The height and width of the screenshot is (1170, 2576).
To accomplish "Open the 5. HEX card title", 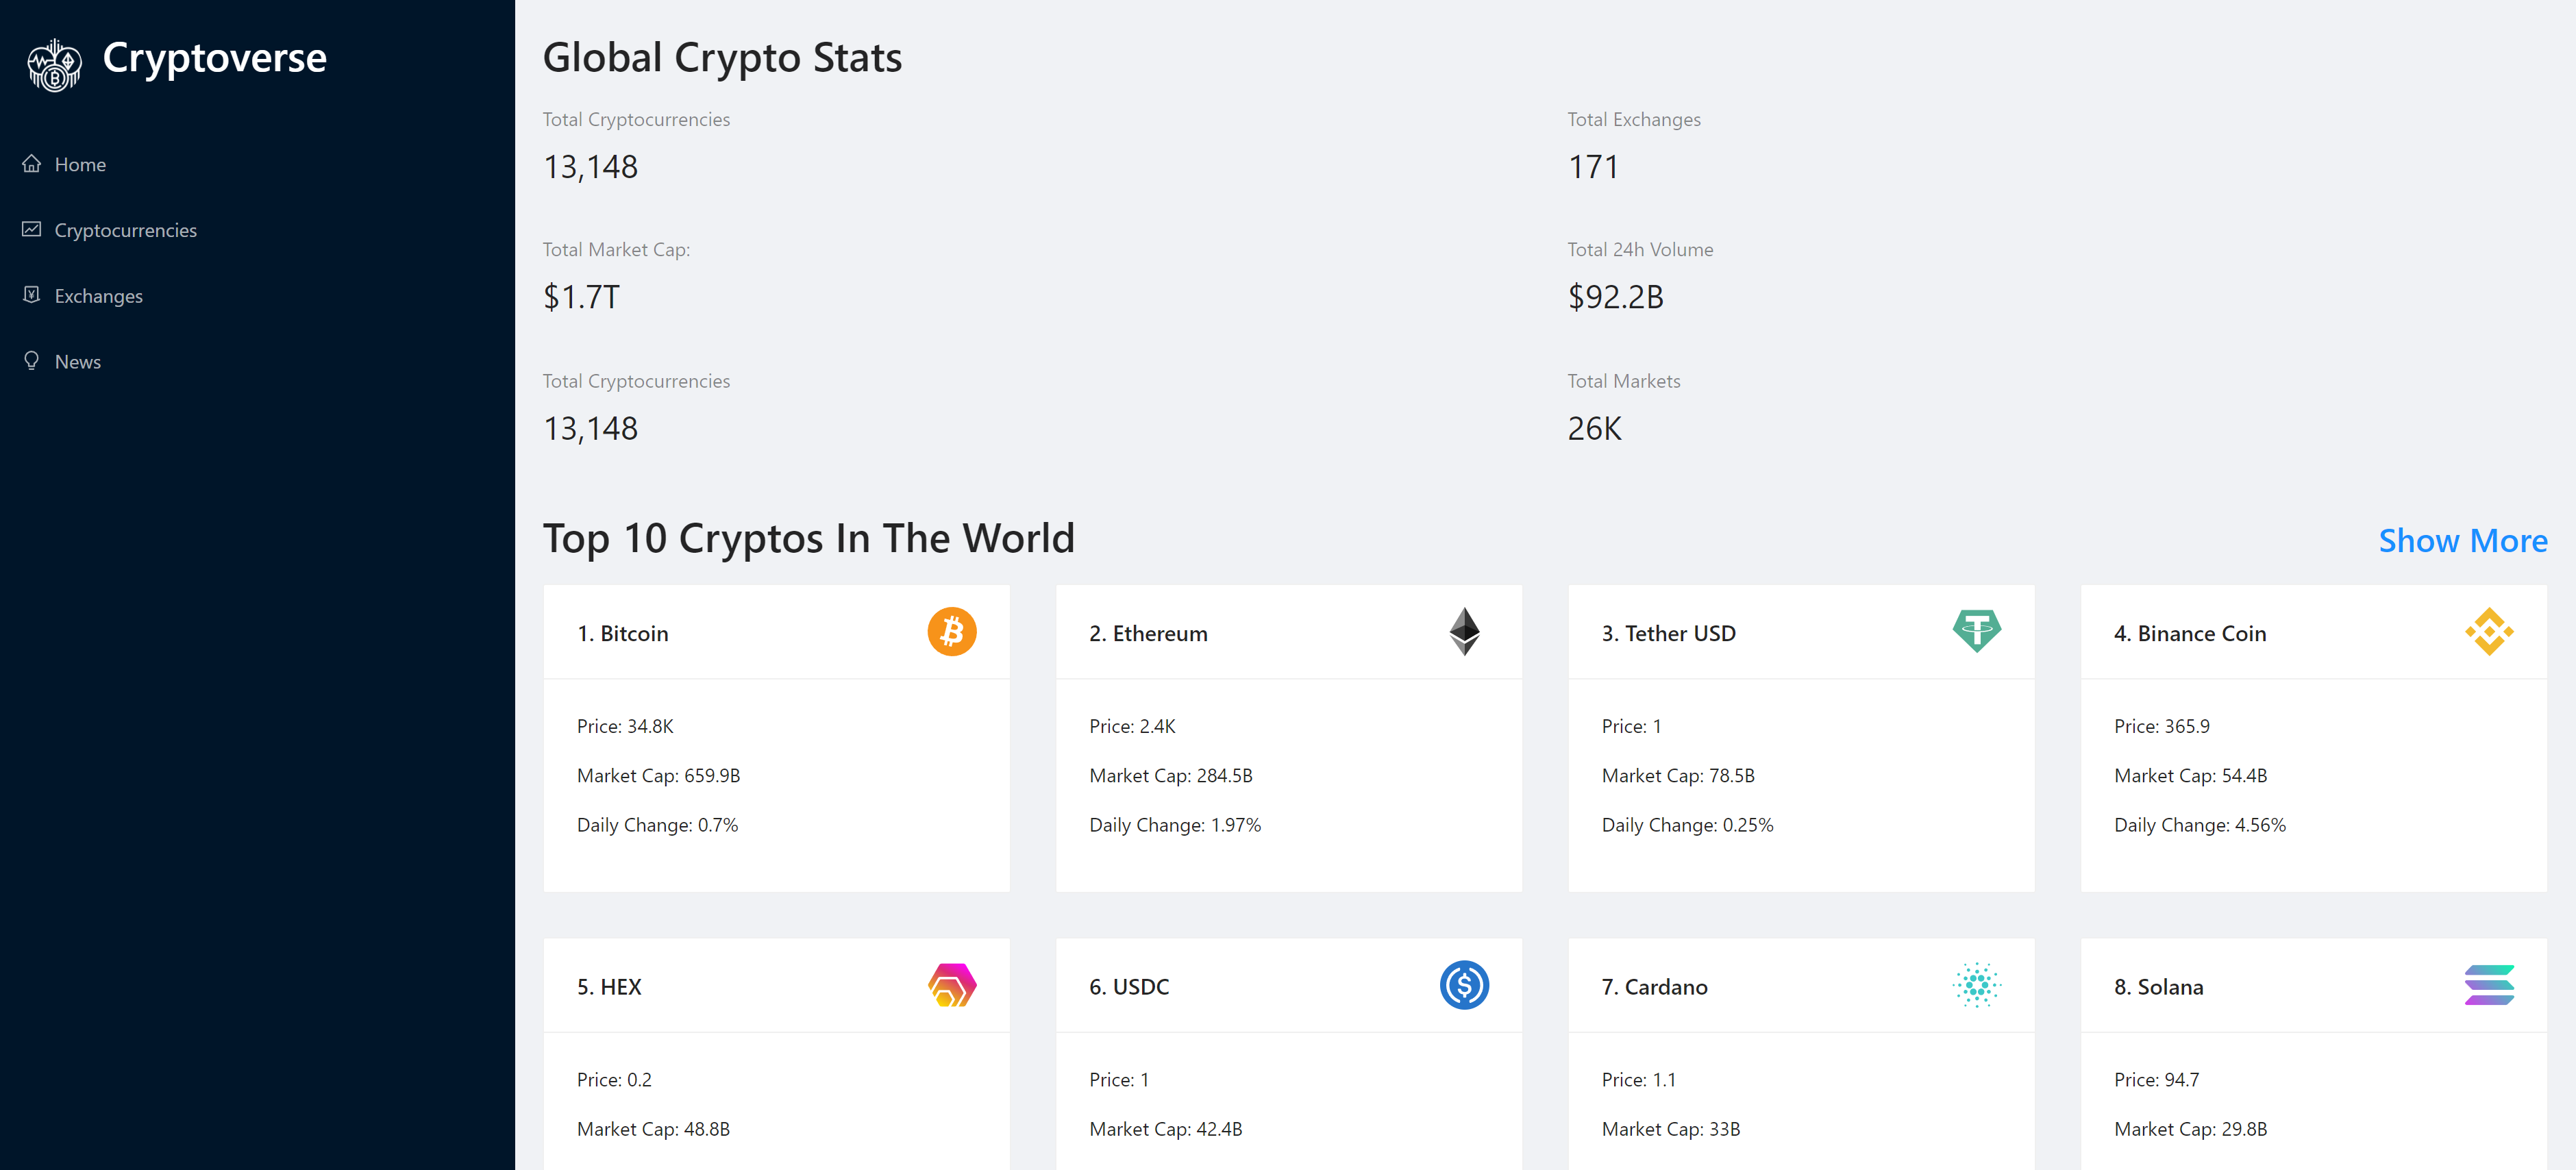I will [x=609, y=987].
